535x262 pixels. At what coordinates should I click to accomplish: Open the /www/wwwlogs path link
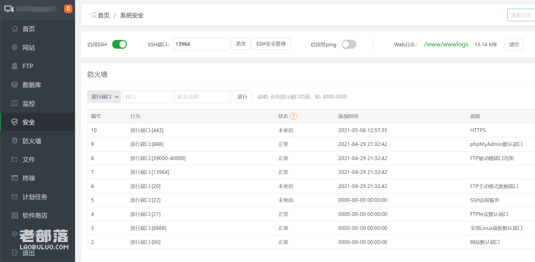pos(446,44)
